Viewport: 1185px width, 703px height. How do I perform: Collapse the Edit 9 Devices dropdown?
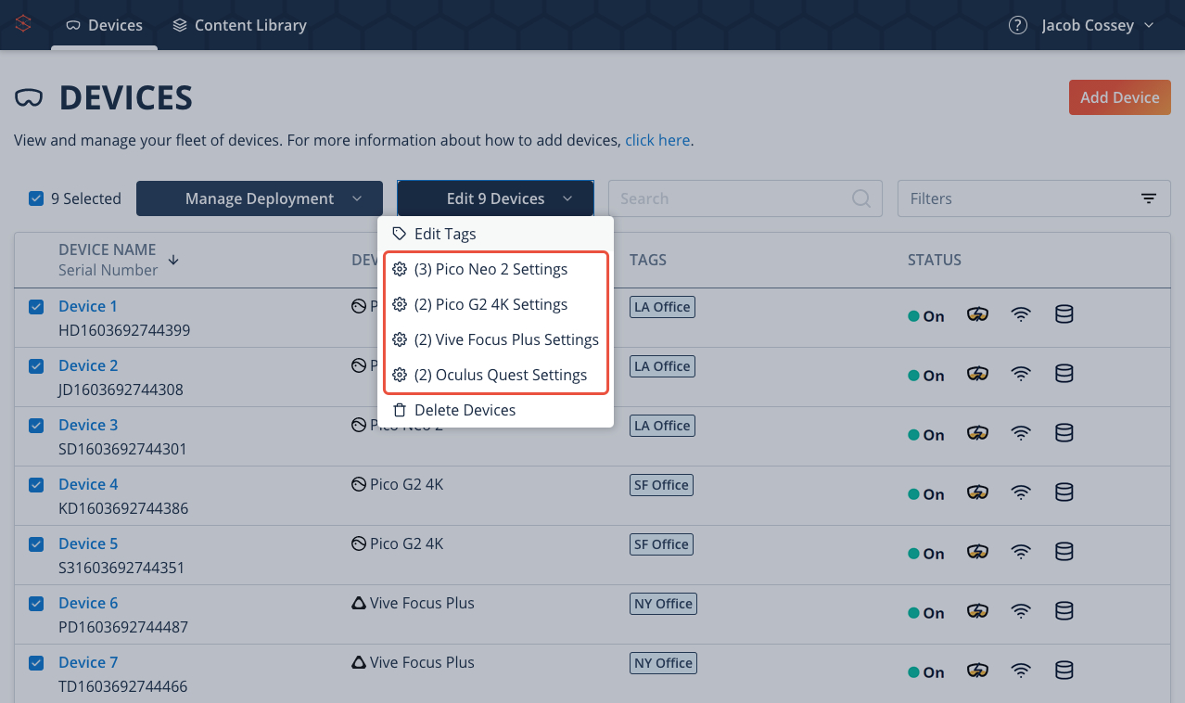coord(495,198)
